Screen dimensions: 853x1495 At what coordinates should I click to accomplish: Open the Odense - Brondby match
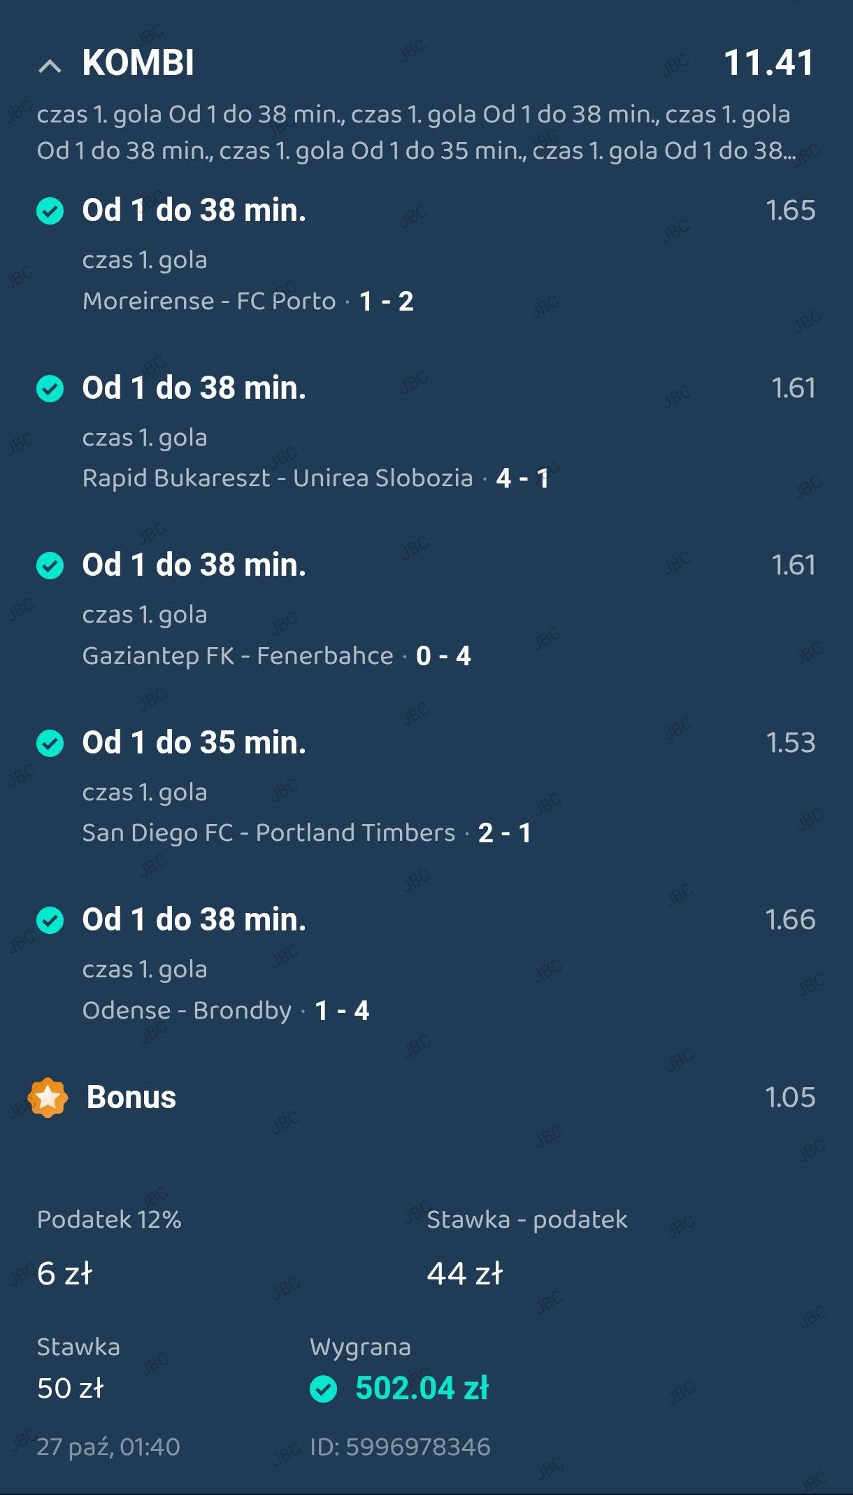pyautogui.click(x=187, y=1011)
